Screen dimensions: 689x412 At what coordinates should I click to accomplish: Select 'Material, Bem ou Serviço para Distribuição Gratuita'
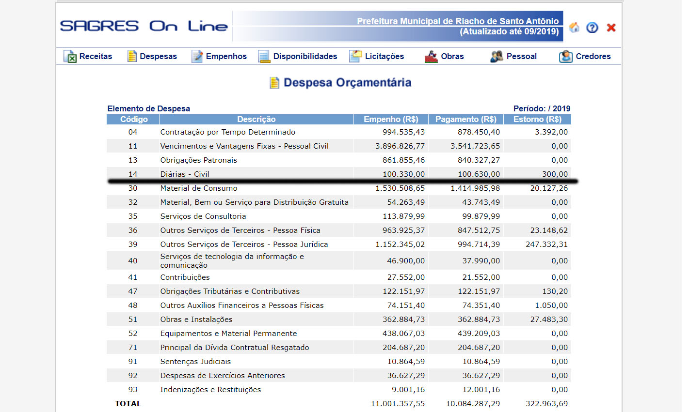(x=255, y=202)
